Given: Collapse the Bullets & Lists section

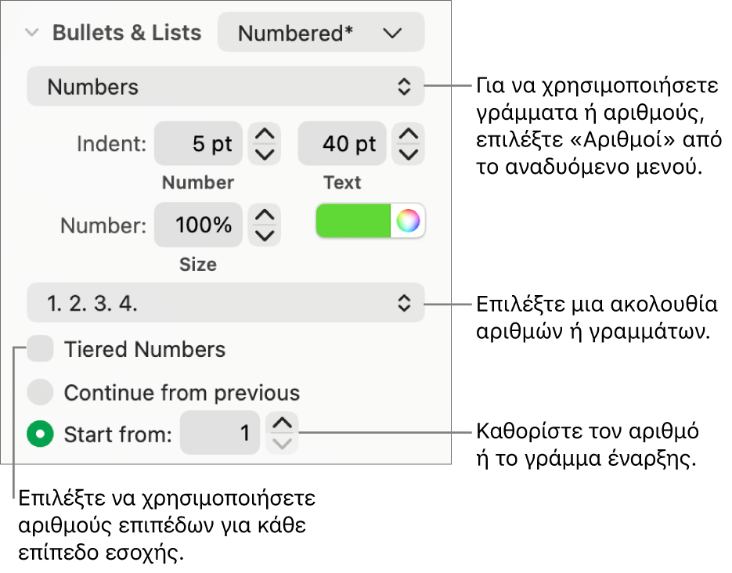Looking at the screenshot, I should click(x=32, y=33).
